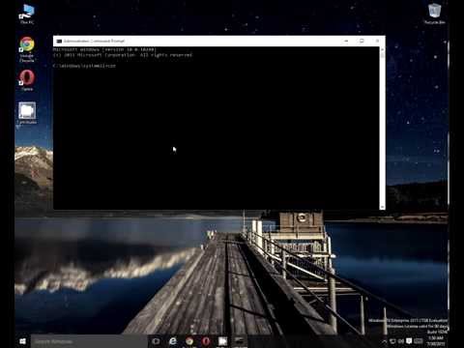
Task: Select the Command Prompt taskbar button
Action: coord(240,341)
